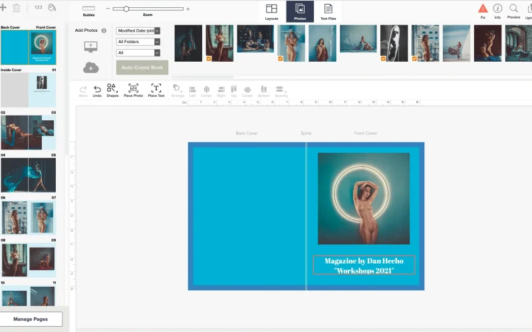Click the Zoom slider handle
532x332 pixels.
point(126,9)
